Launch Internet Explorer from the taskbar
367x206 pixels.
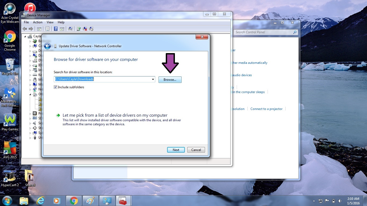coord(41,201)
